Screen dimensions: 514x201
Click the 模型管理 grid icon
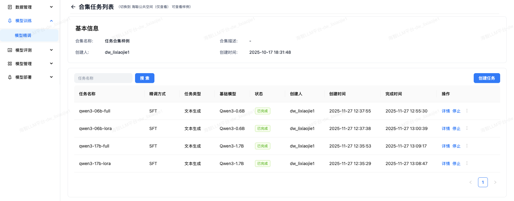10,64
